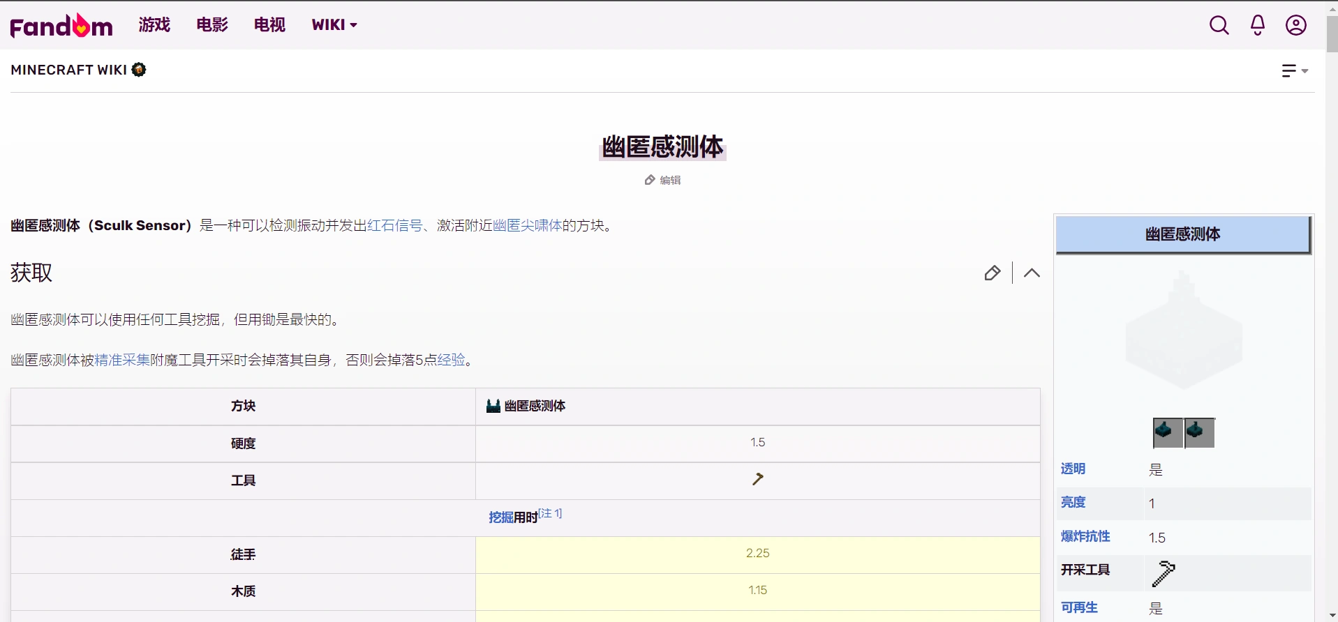This screenshot has height=622, width=1338.
Task: Click the 工具 table row label
Action: (244, 480)
